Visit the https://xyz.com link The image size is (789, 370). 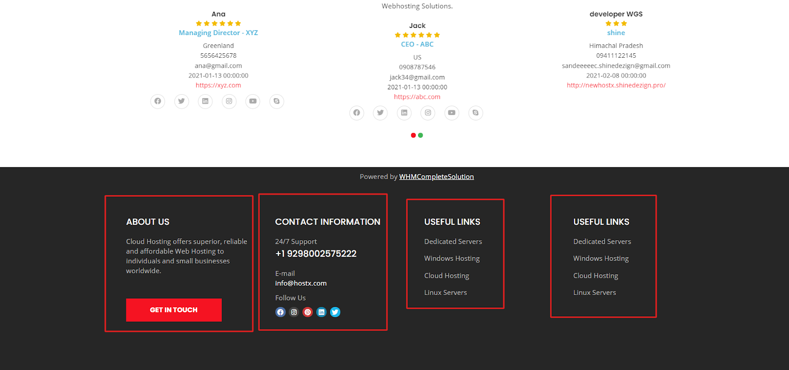[x=218, y=85]
